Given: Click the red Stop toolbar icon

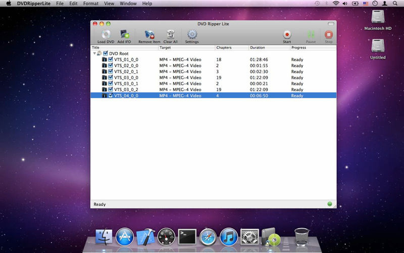Looking at the screenshot, I should pyautogui.click(x=329, y=34).
